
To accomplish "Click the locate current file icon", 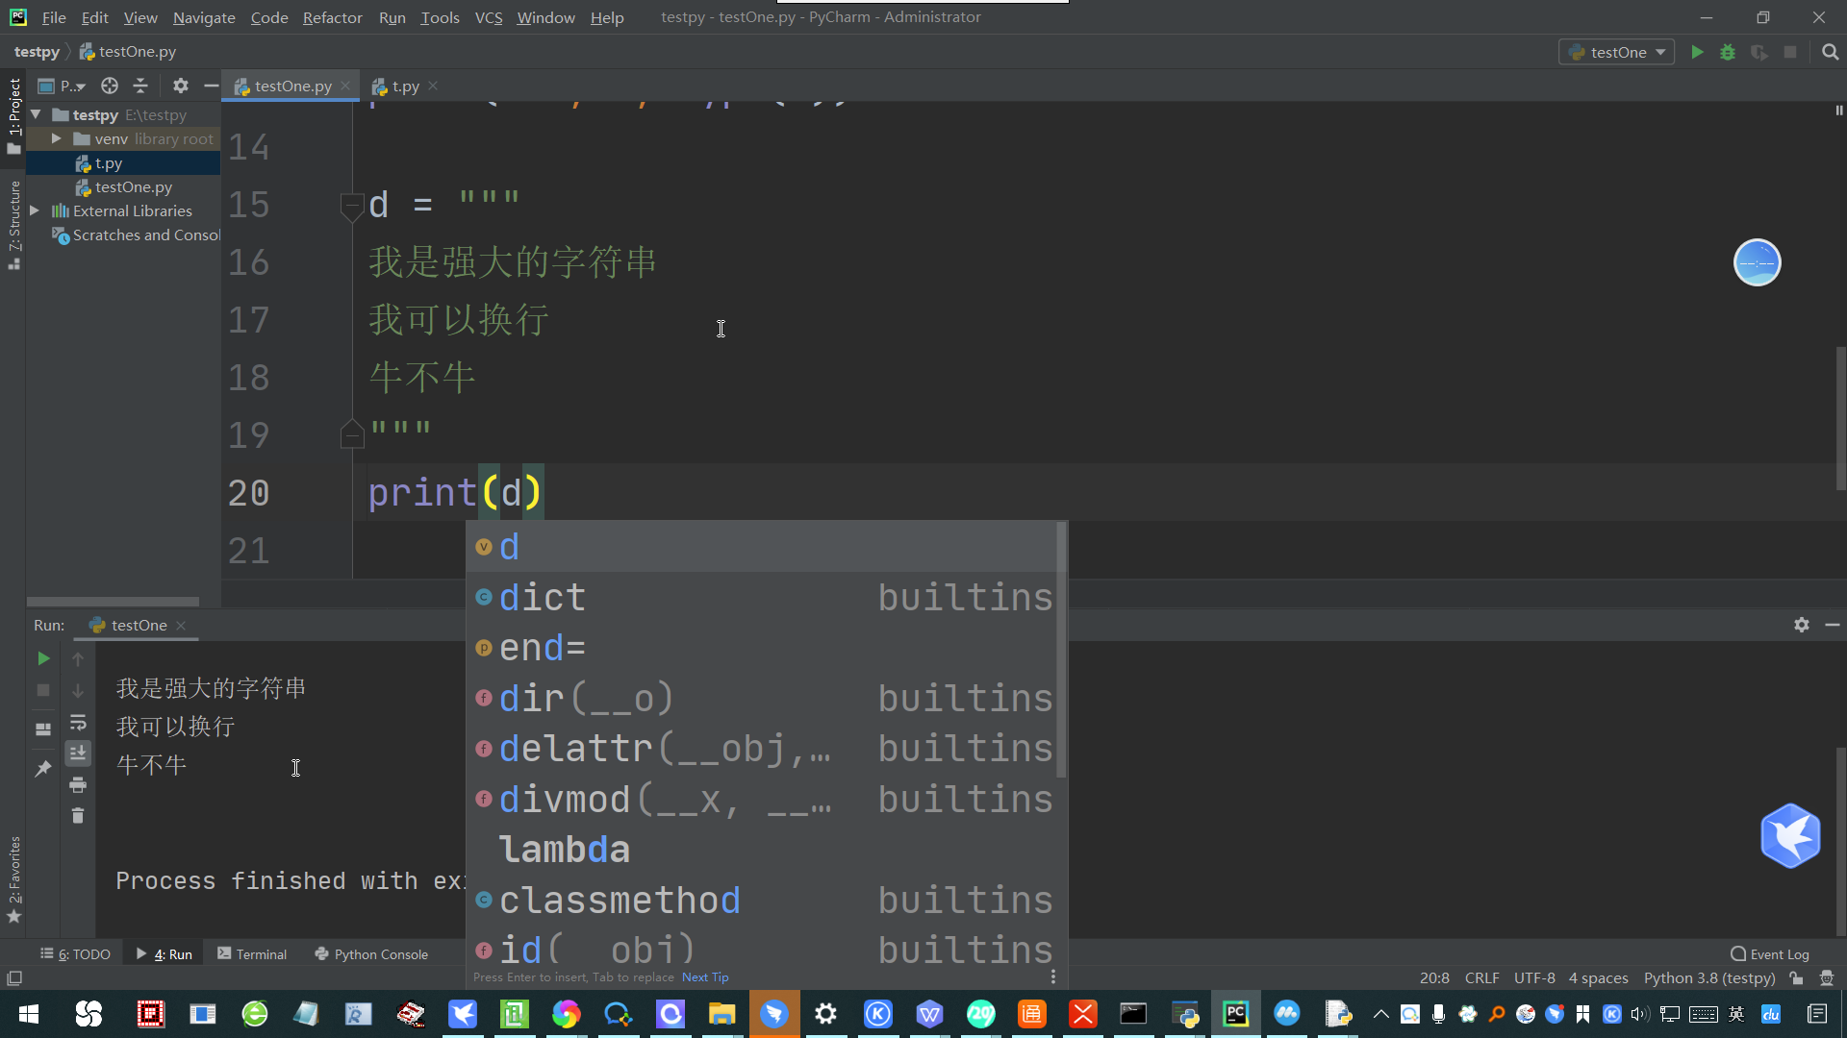I will click(110, 86).
